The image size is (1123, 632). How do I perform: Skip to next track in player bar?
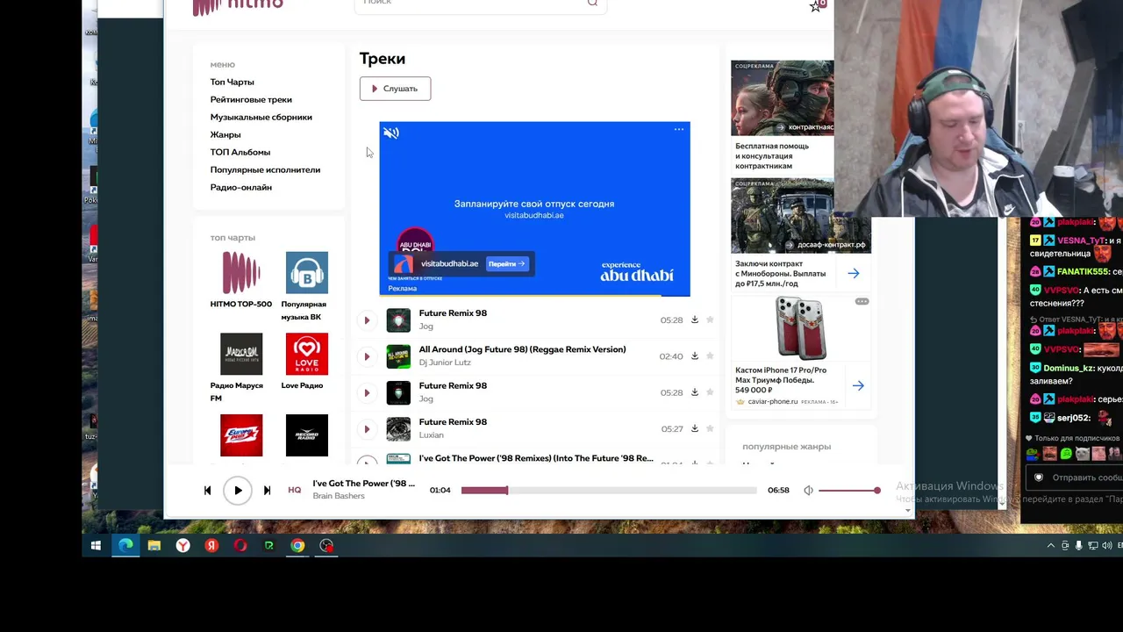point(267,491)
